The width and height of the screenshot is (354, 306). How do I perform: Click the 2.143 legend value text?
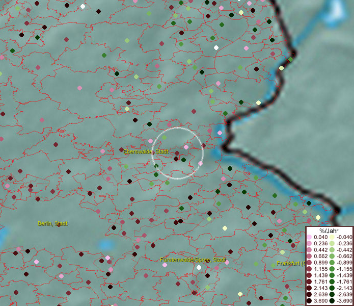click(x=321, y=289)
